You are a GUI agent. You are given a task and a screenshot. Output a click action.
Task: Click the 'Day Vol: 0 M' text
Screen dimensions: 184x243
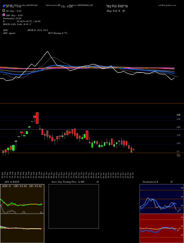tap(116, 11)
